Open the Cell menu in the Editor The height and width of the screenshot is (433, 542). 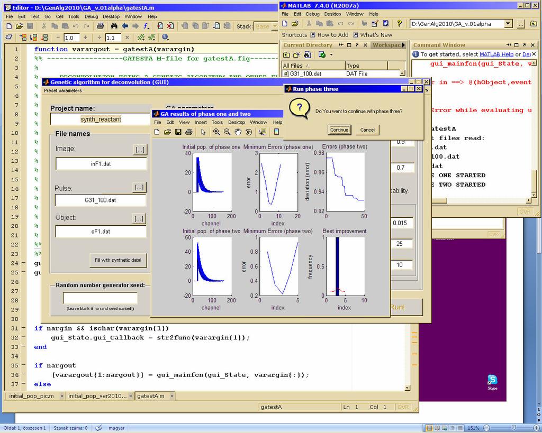tap(59, 16)
